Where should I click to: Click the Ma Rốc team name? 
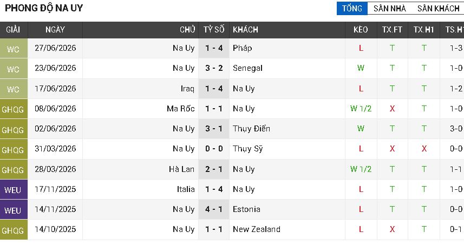(180, 109)
